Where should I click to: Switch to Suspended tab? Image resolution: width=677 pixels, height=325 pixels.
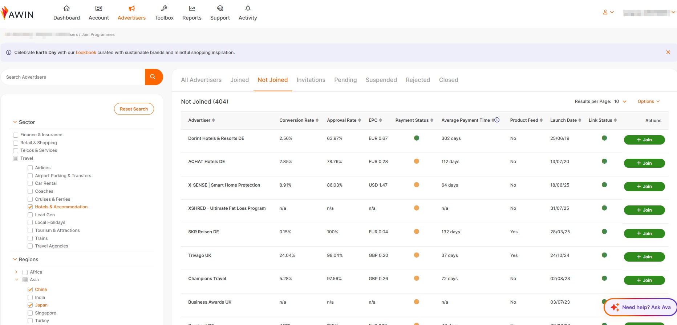(x=381, y=80)
